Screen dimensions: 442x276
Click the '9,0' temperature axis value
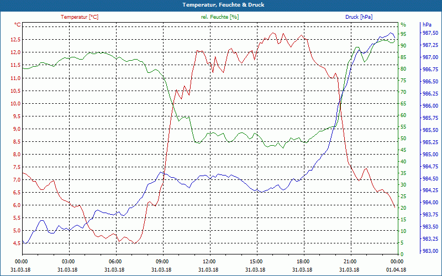pyautogui.click(x=17, y=129)
